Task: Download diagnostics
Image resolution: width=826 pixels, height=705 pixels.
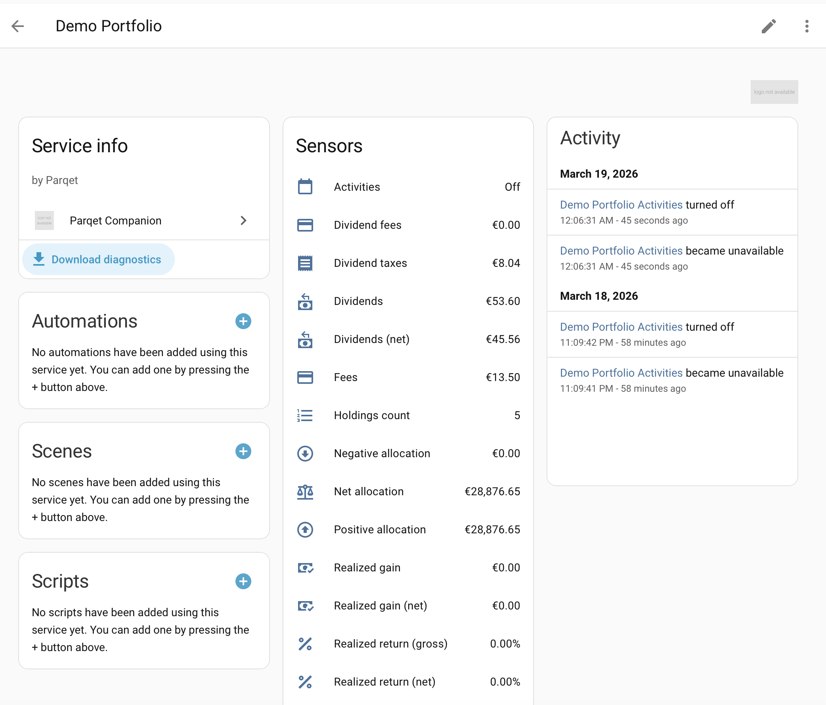Action: coord(98,260)
